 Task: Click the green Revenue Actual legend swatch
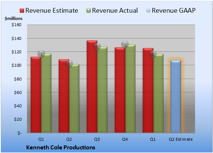(x=88, y=11)
